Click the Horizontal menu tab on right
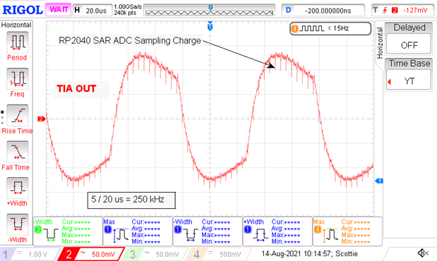Screen dimensions: 437x261 coord(379,43)
